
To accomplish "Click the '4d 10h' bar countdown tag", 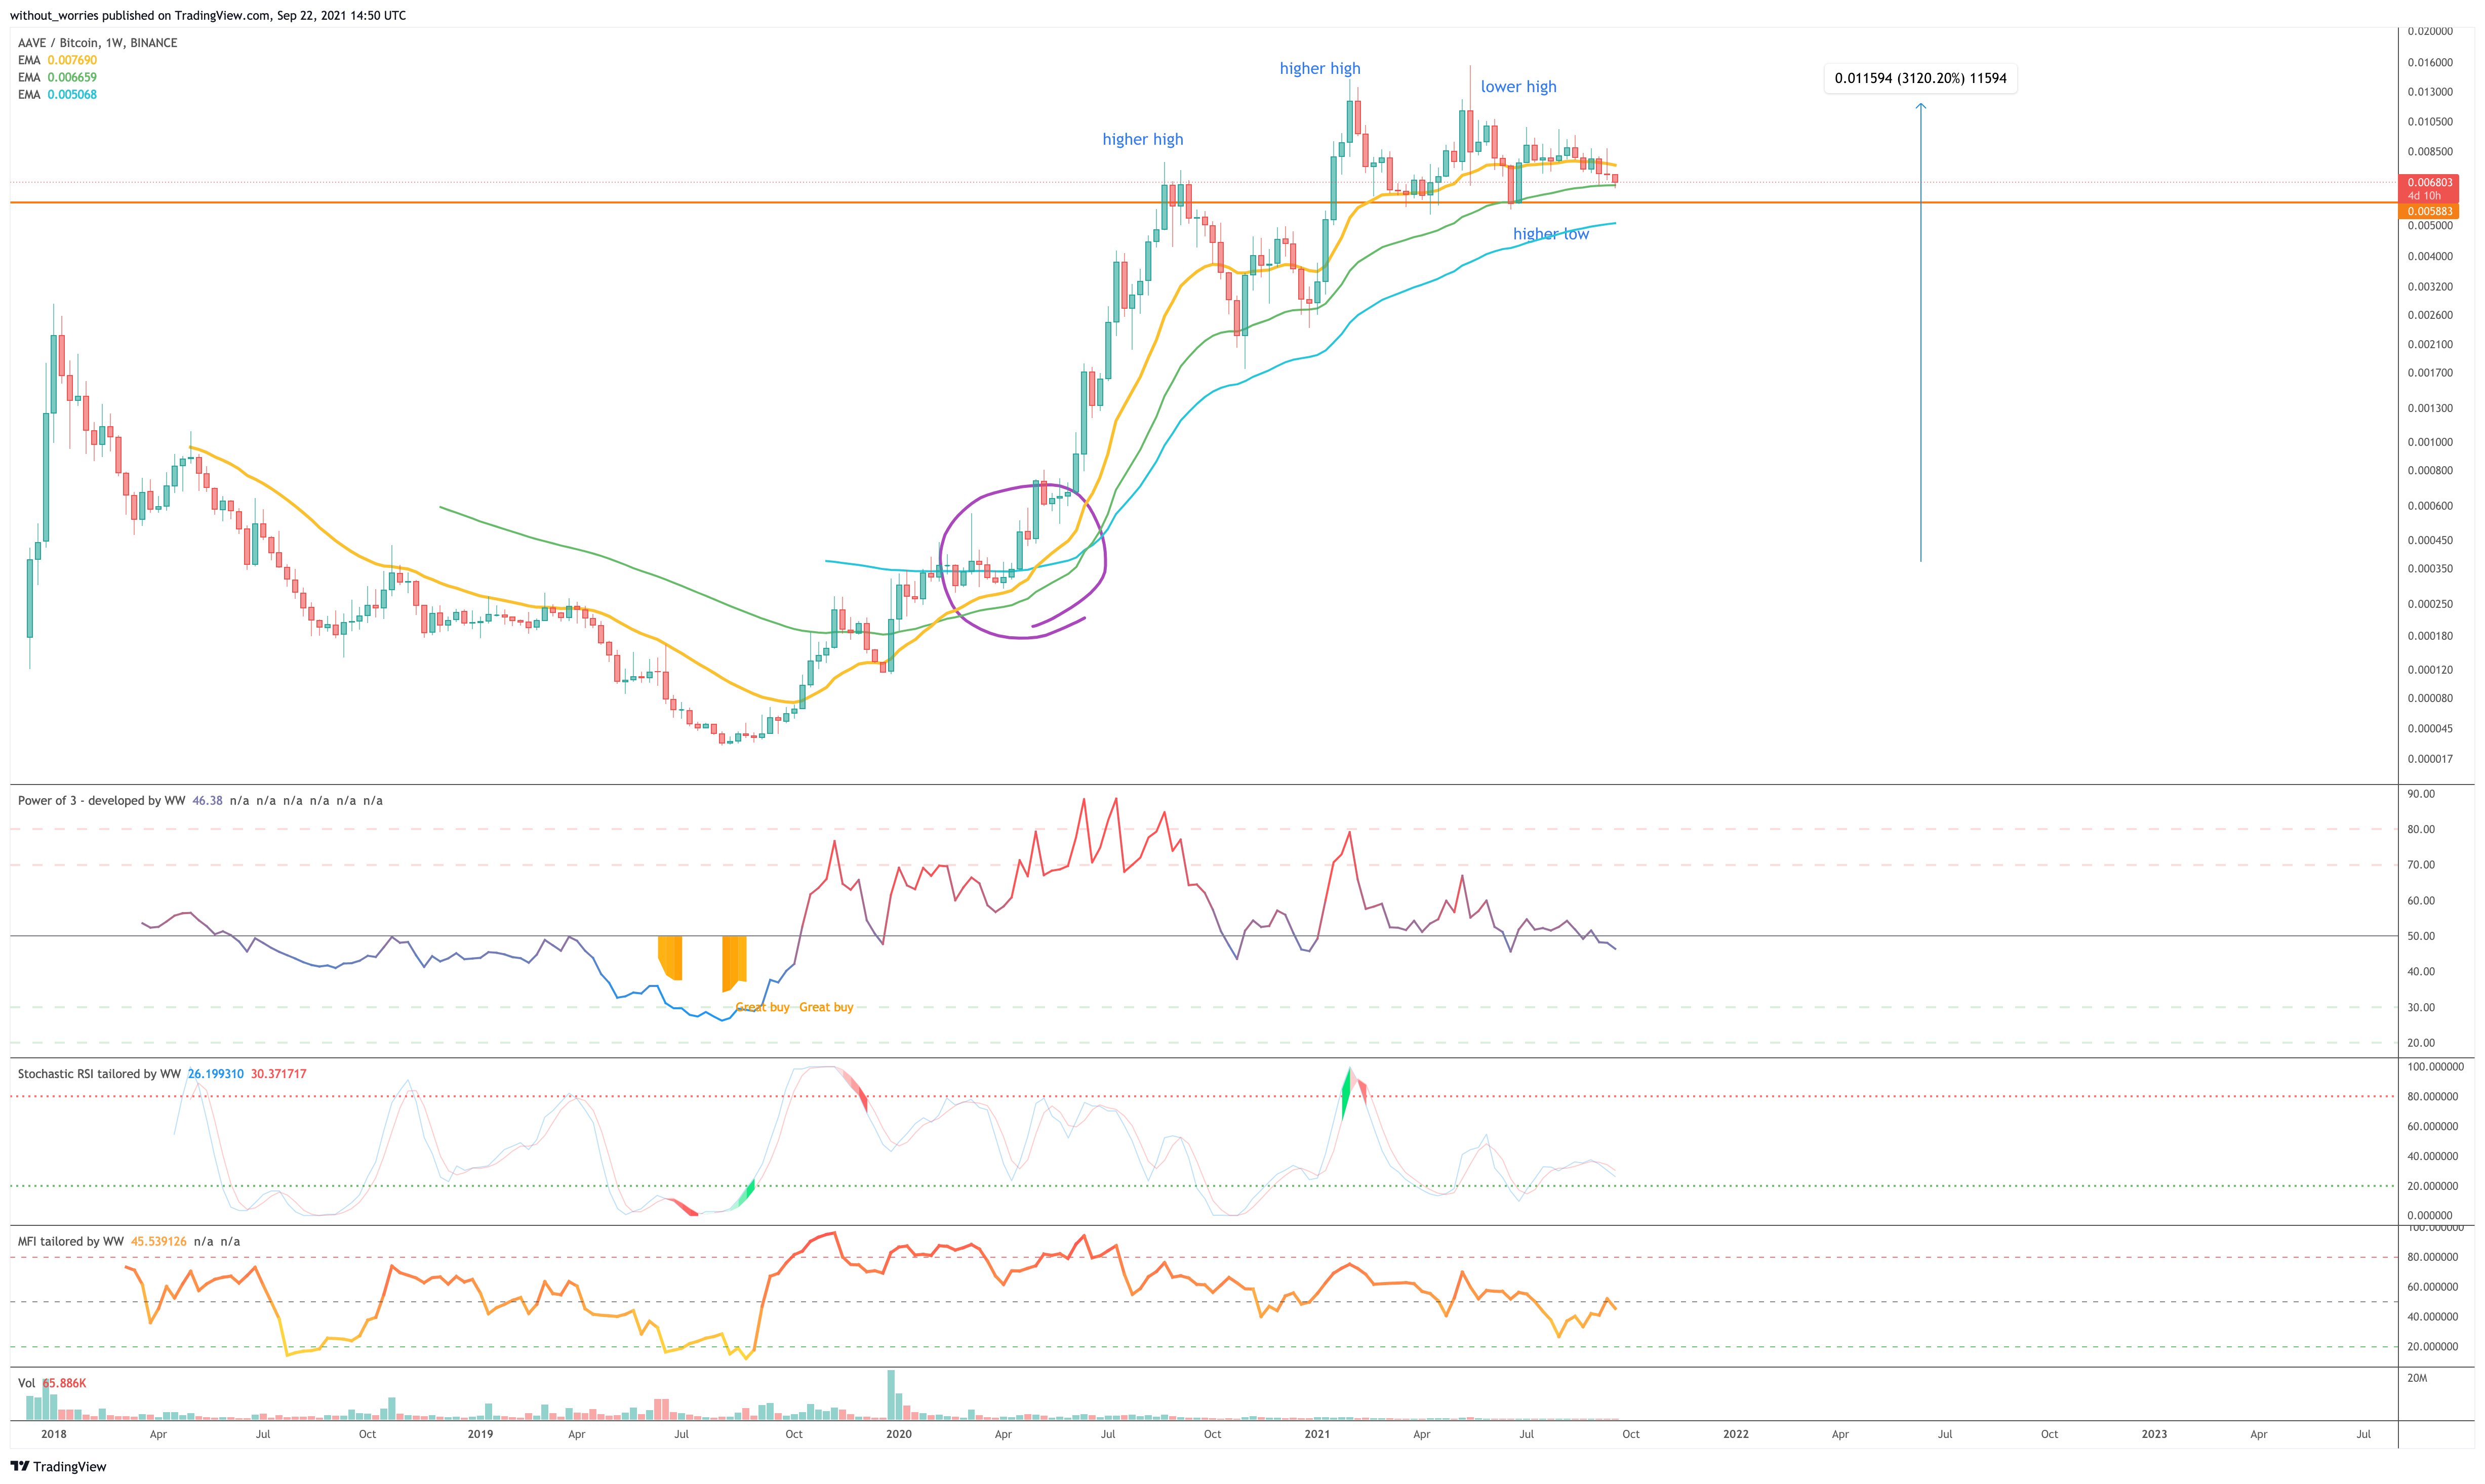I will click(x=2423, y=196).
